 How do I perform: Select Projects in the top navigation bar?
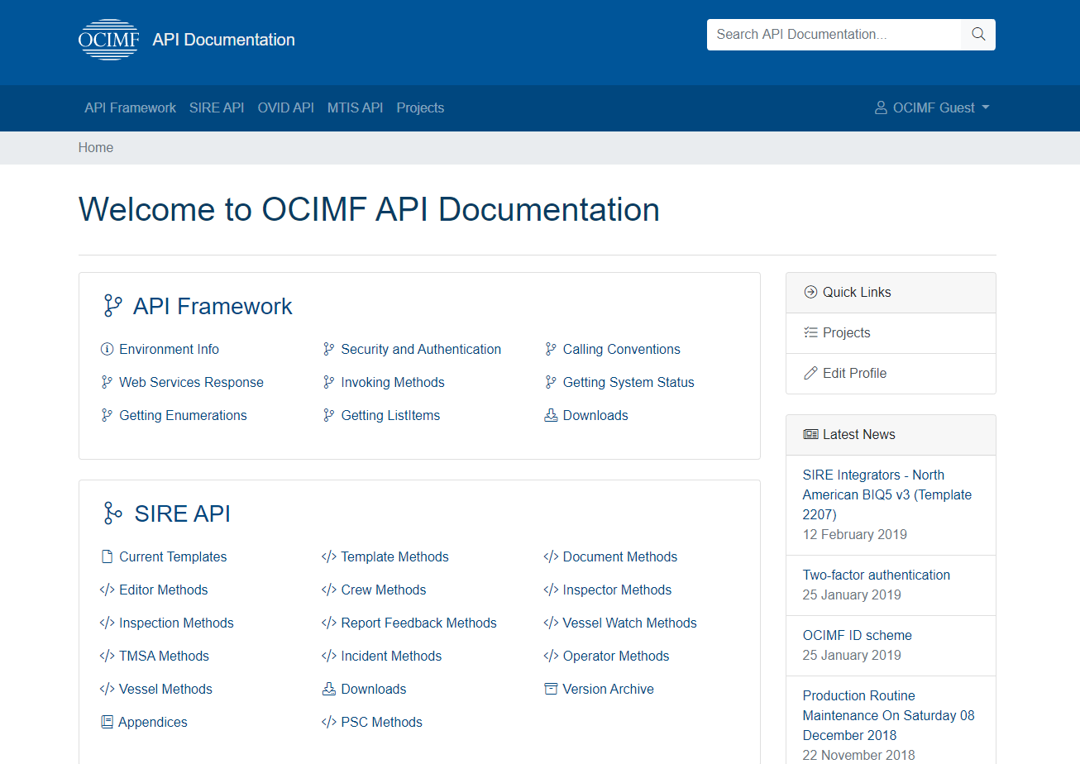click(x=420, y=107)
